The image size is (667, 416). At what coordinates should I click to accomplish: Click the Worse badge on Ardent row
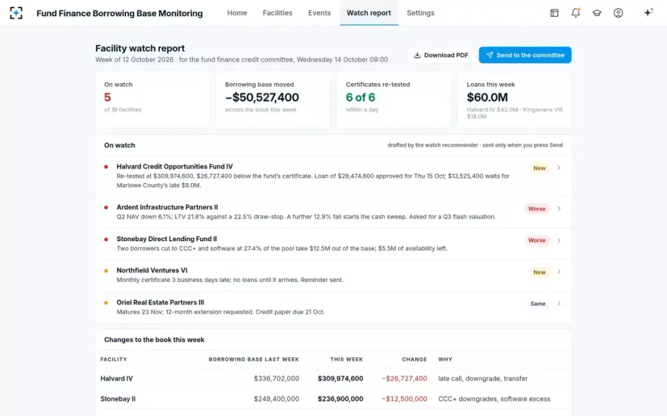pos(536,209)
